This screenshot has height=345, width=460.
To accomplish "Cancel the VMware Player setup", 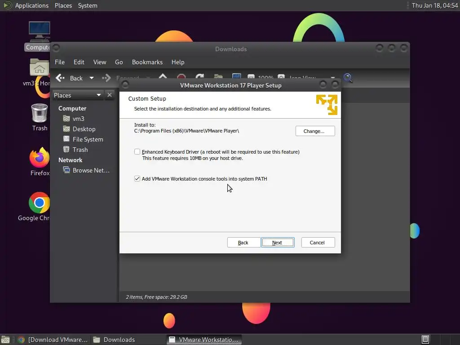I will (x=318, y=243).
